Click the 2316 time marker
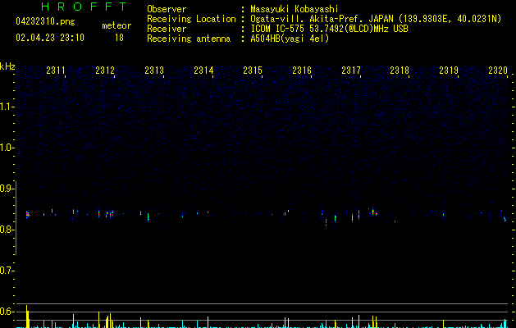Viewport: 516px width, 328px height. coord(302,71)
